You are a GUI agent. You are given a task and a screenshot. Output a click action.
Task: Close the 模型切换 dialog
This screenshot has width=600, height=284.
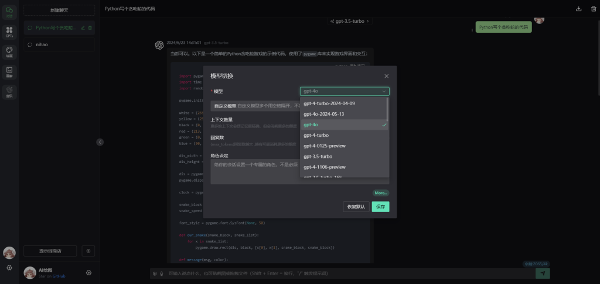pos(387,76)
